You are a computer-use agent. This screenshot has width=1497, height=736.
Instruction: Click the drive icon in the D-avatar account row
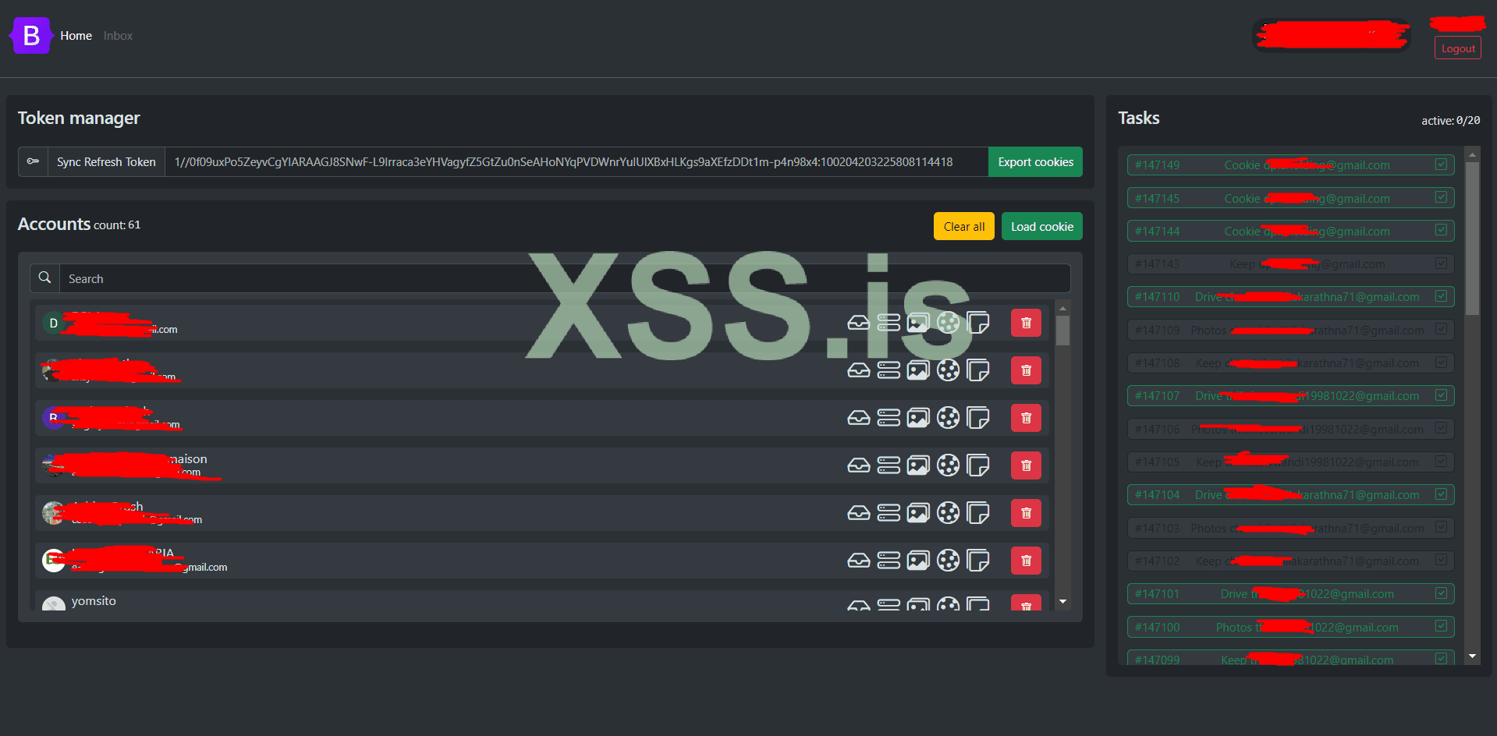pos(858,323)
